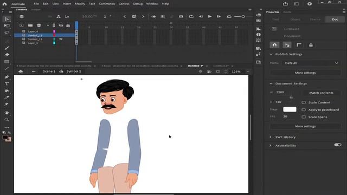Viewport: 347px width, 195px height.
Task: Toggle show all layers as outlines
Action: coord(54,25)
